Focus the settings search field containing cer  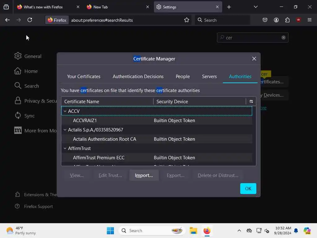click(253, 37)
